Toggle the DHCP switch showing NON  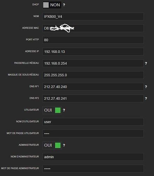(52, 5)
